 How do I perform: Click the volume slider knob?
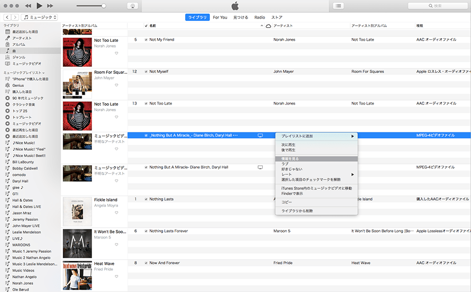[104, 6]
